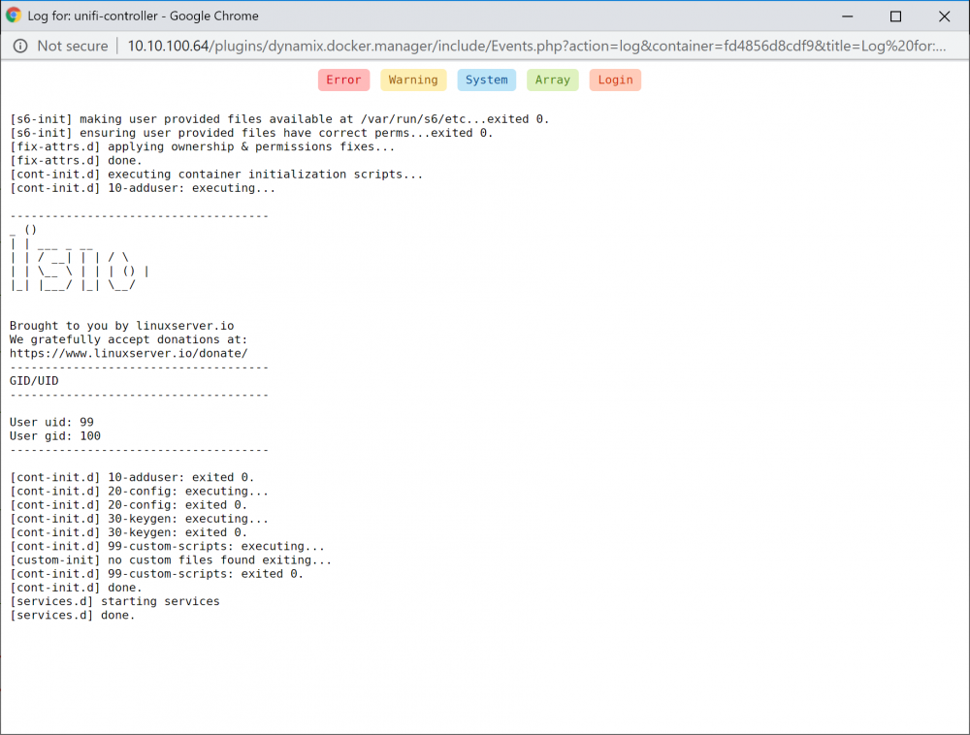
Task: Click '[fix-attrs.d] done.' log line
Action: [x=76, y=160]
